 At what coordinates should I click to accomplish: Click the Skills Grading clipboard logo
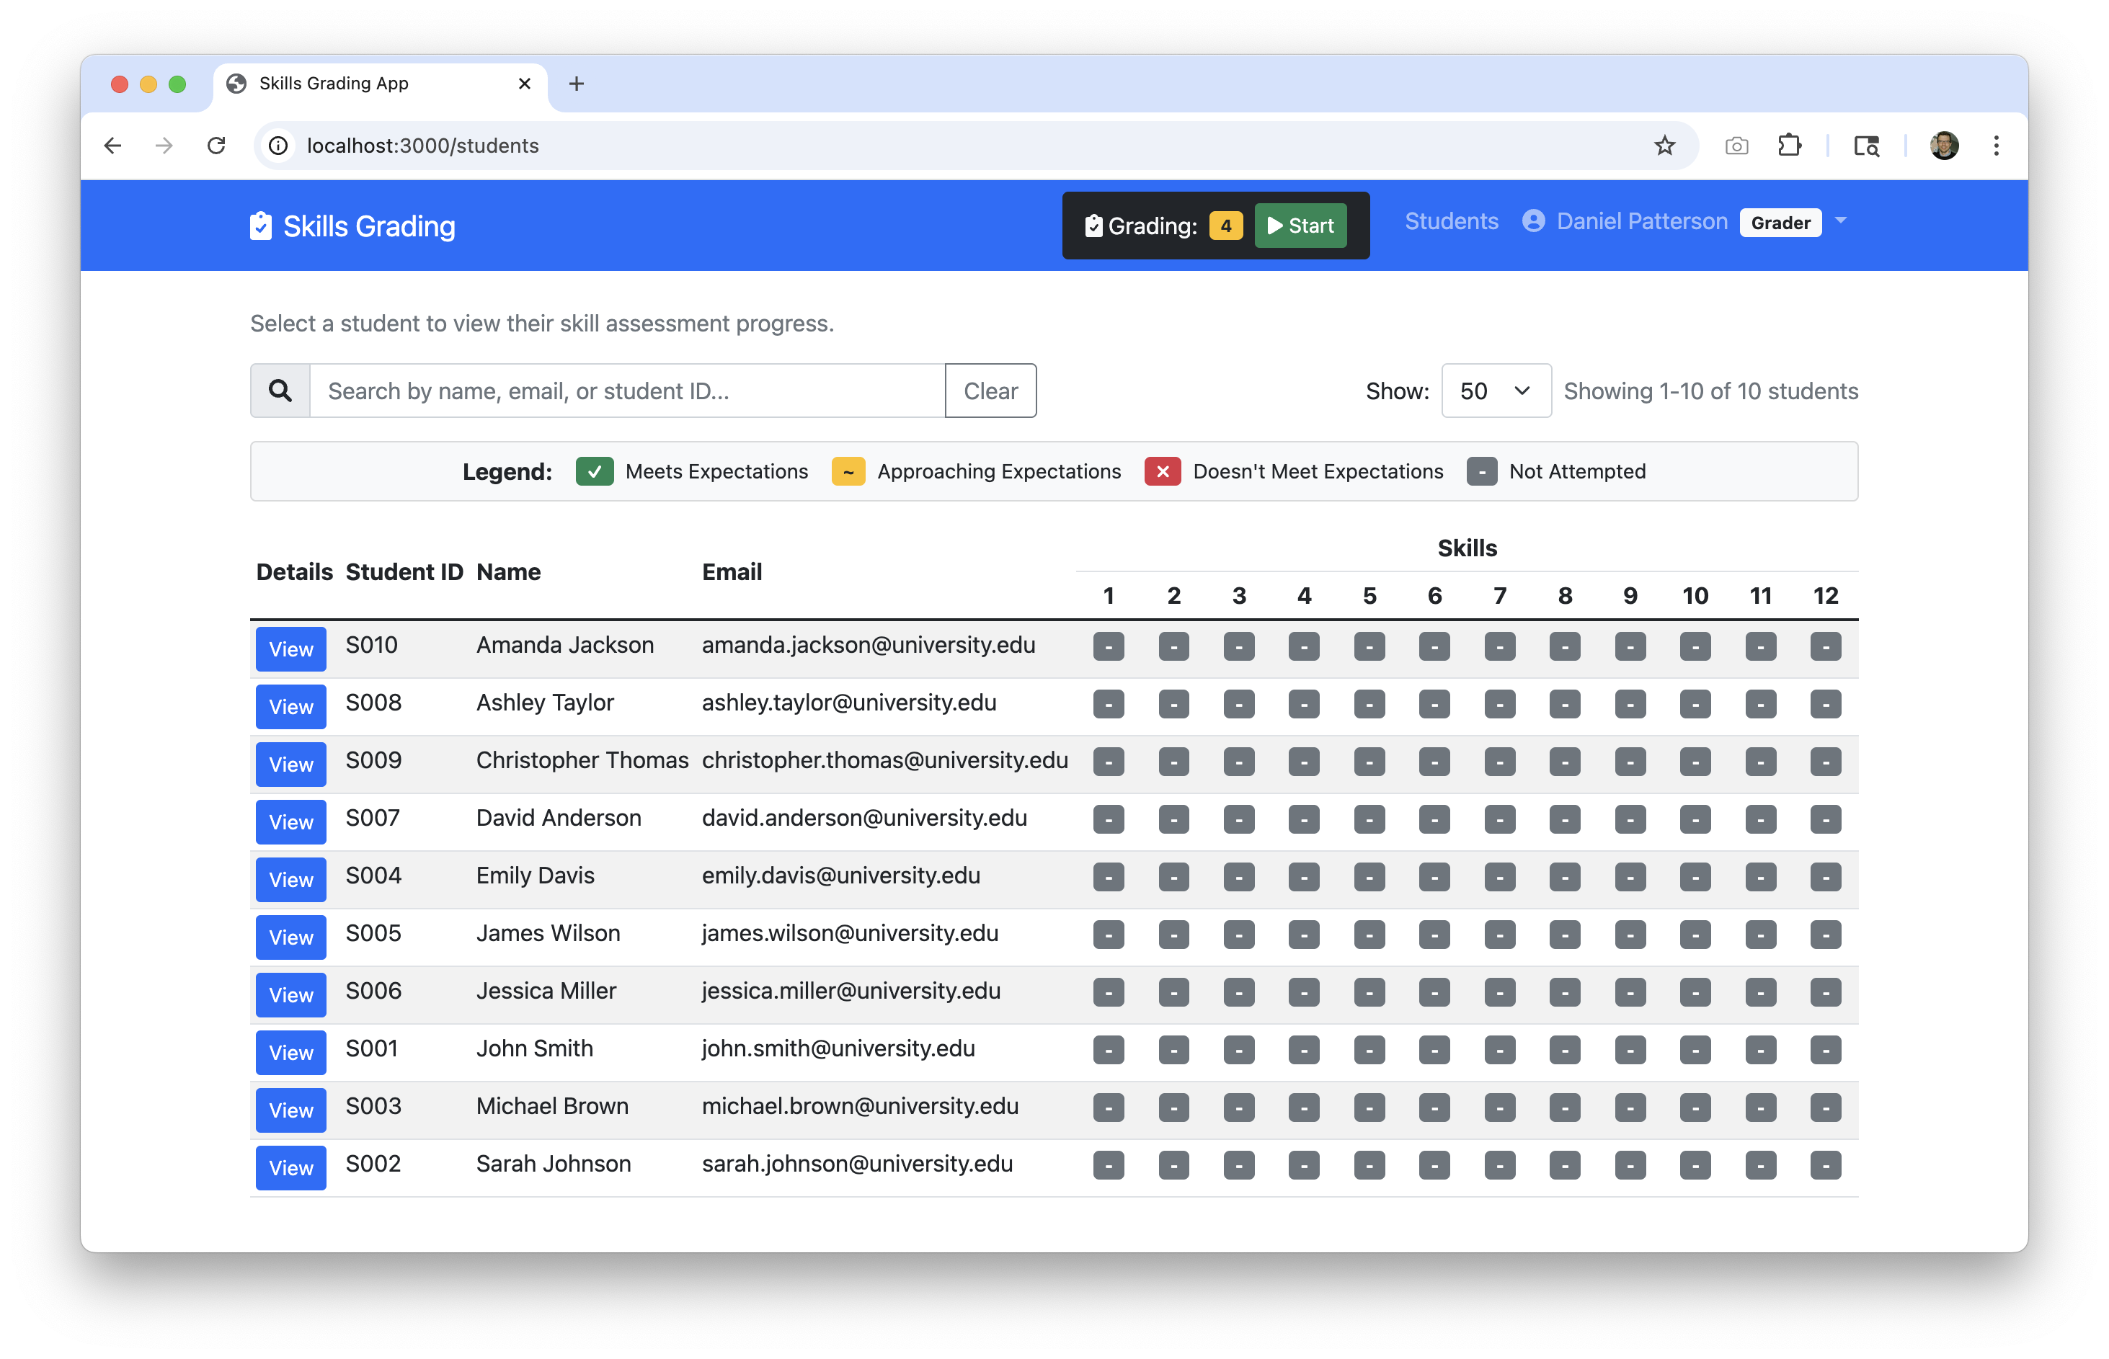point(260,226)
